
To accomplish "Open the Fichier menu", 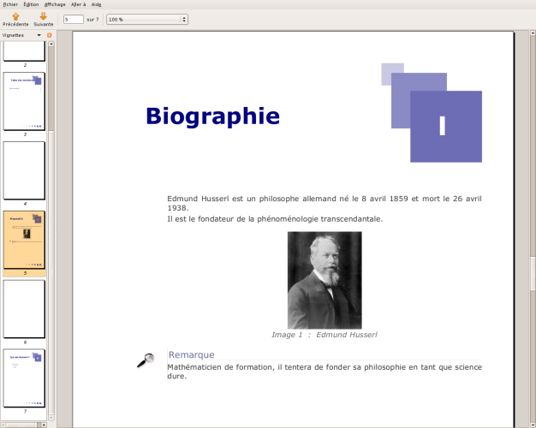I will [x=10, y=4].
